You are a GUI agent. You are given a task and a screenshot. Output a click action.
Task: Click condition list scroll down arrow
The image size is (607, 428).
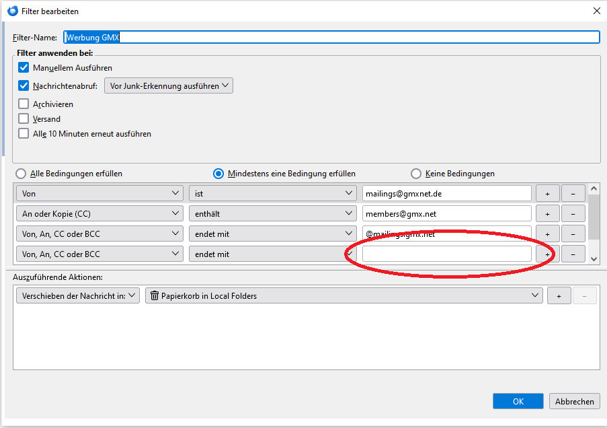tap(594, 259)
